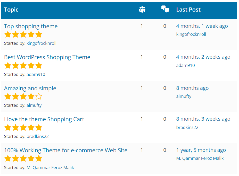Viewport: 239px width, 176px height.
Task: Click the 'Last Post' column header
Action: click(188, 10)
